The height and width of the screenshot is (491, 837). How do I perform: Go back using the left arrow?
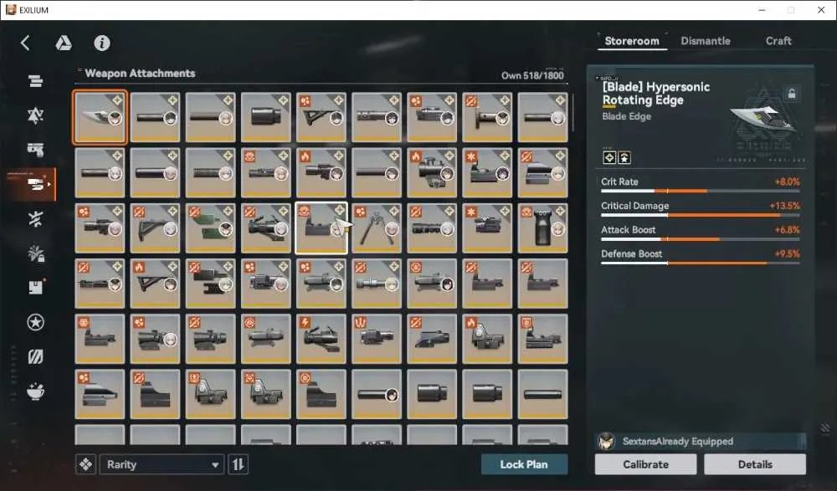click(x=25, y=43)
